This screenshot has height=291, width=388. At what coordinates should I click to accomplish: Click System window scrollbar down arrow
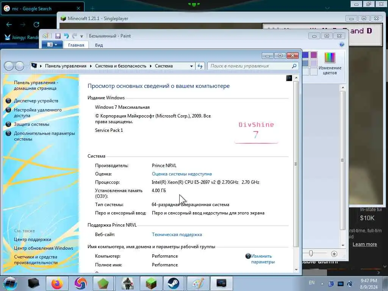pyautogui.click(x=296, y=270)
